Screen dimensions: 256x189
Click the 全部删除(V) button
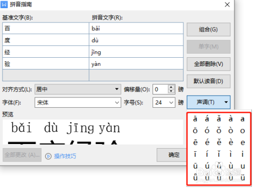tap(208, 64)
